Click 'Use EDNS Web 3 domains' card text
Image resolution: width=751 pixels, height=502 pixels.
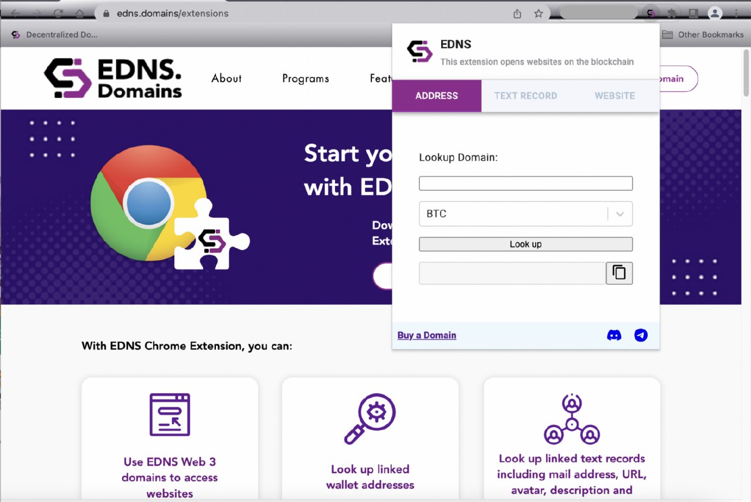pos(170,477)
